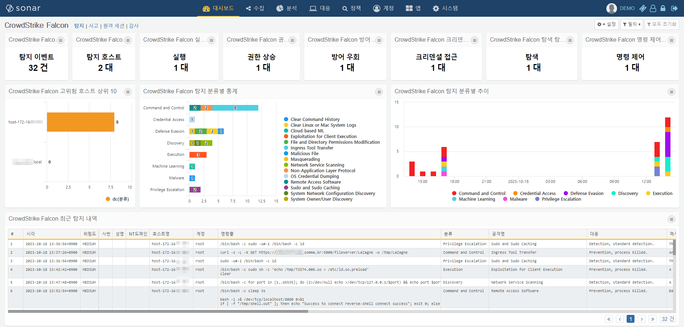This screenshot has height=327, width=684.
Task: Open the 명령 제어 card menu icon
Action: (672, 40)
